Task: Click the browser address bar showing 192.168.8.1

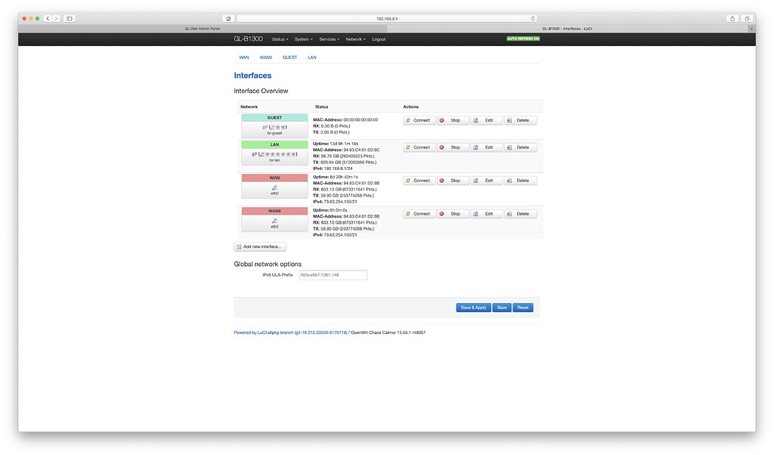Action: coord(387,17)
